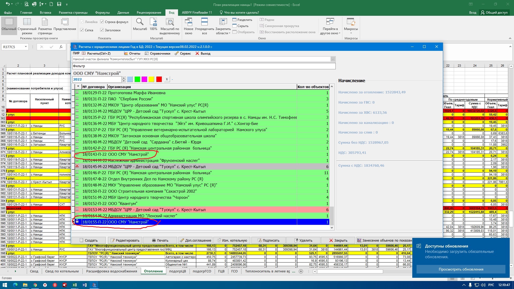514x289 pixels.
Task: Open the Намский участок branch combo box dropdown
Action: (333, 59)
